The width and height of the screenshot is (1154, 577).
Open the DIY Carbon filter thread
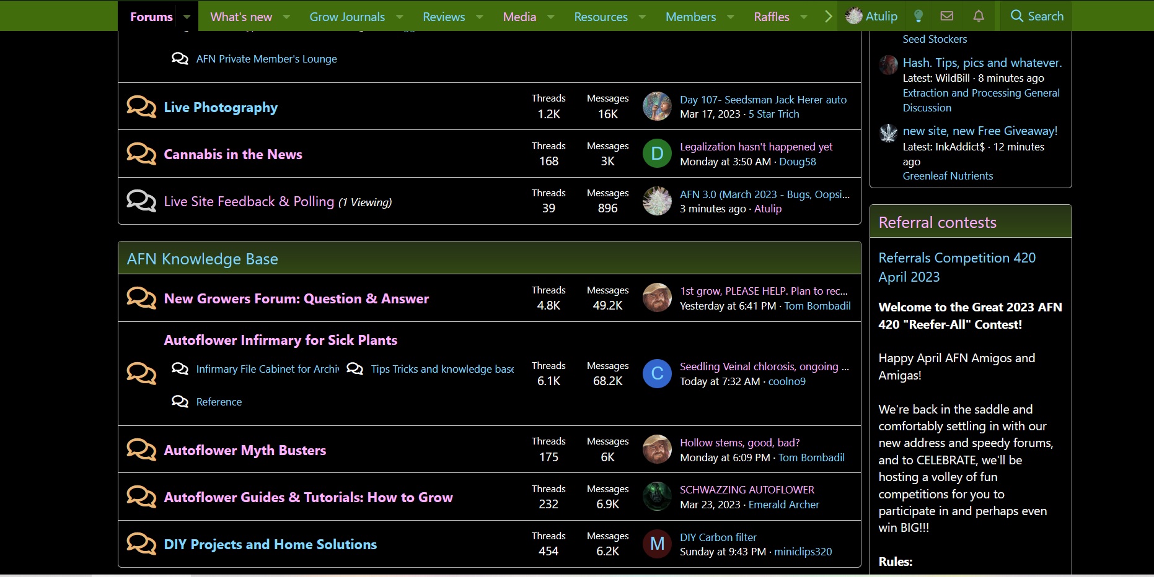point(718,537)
